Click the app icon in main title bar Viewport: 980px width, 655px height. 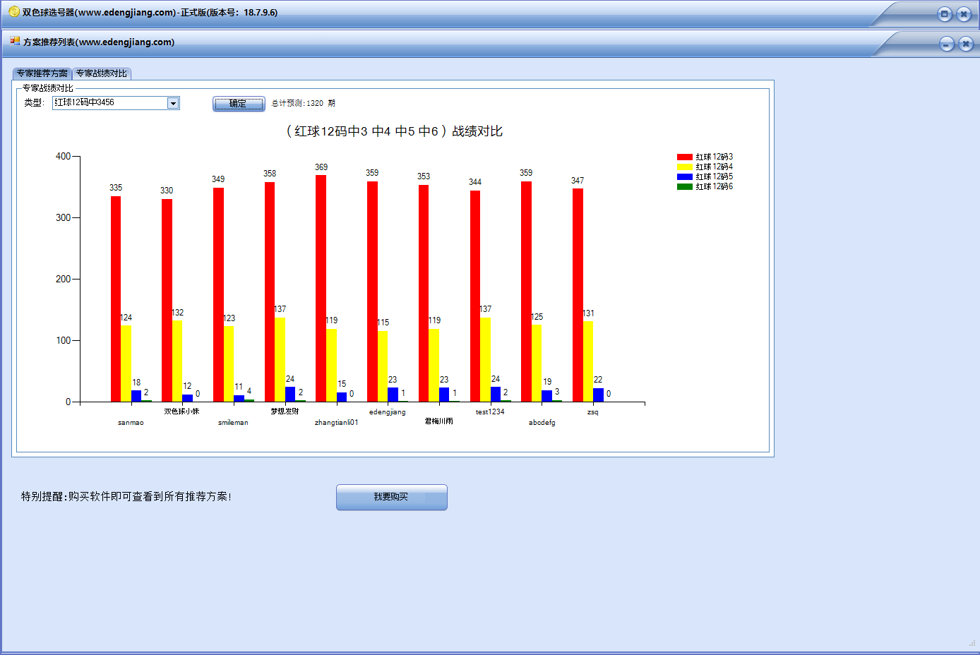point(13,12)
